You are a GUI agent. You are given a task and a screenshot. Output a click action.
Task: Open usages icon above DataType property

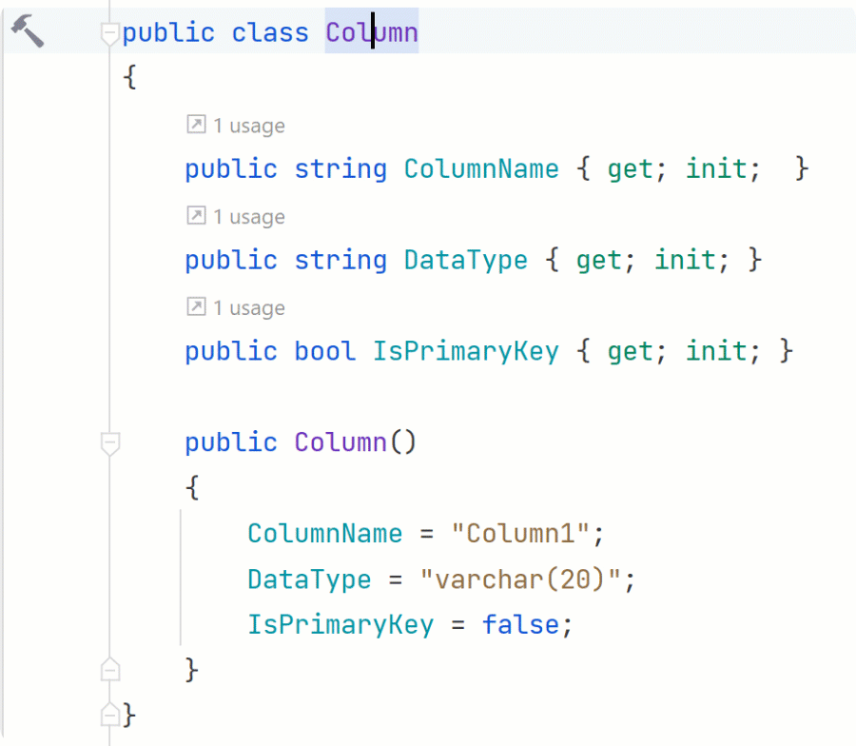click(x=196, y=216)
